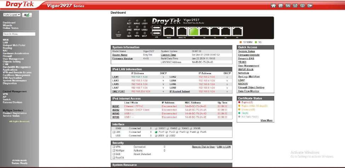Open the WAN5 link in Internet Access

tap(116, 114)
